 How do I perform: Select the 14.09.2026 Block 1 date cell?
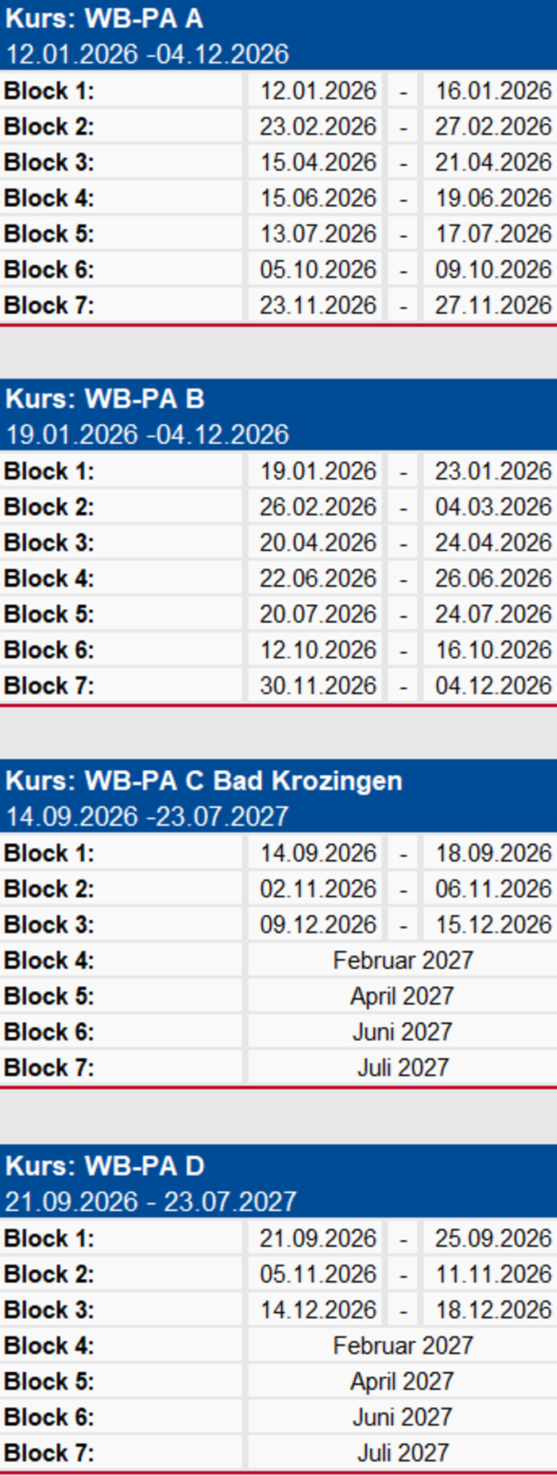tap(315, 853)
